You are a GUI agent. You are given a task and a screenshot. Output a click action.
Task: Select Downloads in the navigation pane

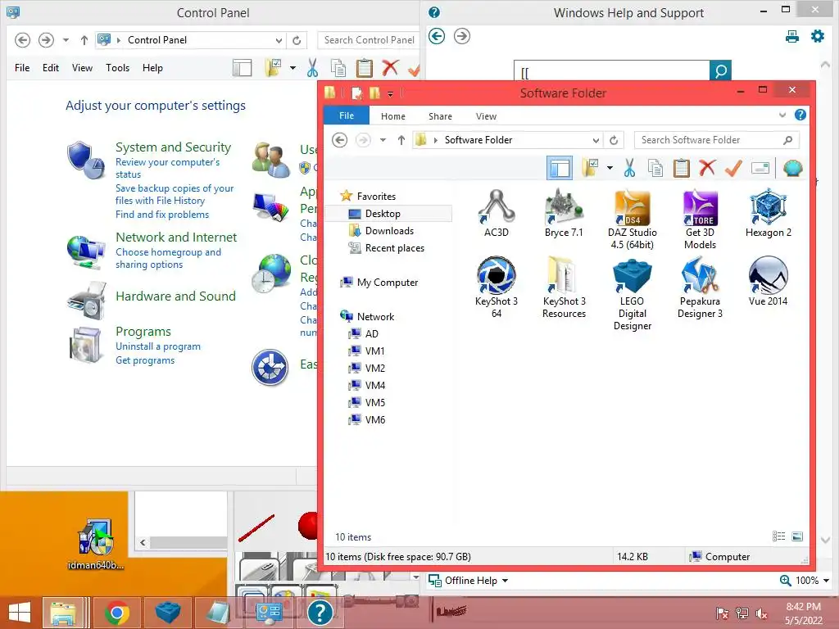tap(389, 230)
